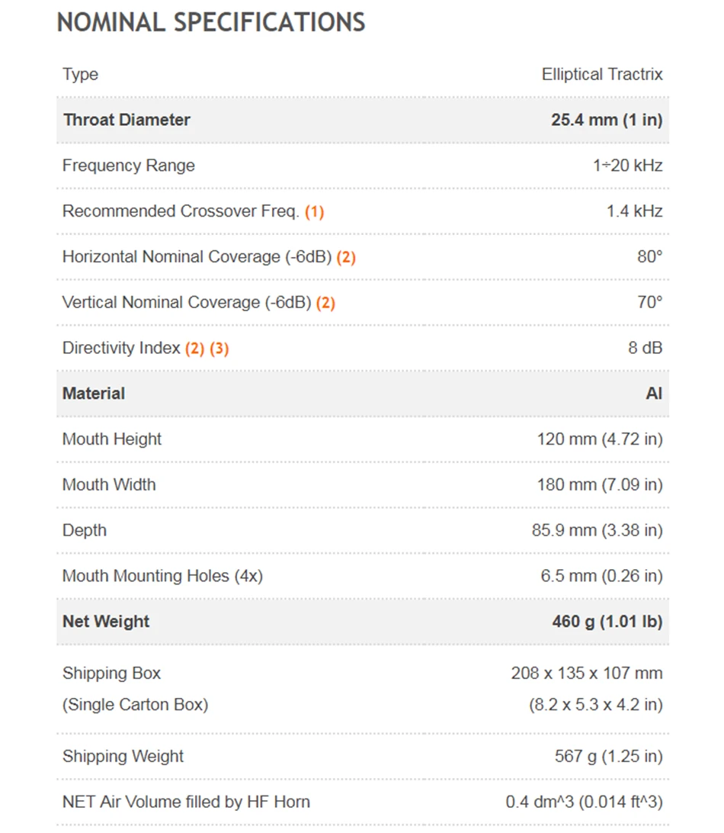Click the 25.4 mm (1 in) value
The height and width of the screenshot is (833, 724).
click(x=607, y=120)
